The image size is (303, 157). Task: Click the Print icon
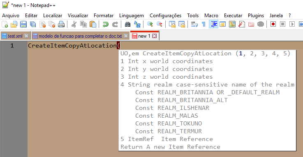(61, 24)
